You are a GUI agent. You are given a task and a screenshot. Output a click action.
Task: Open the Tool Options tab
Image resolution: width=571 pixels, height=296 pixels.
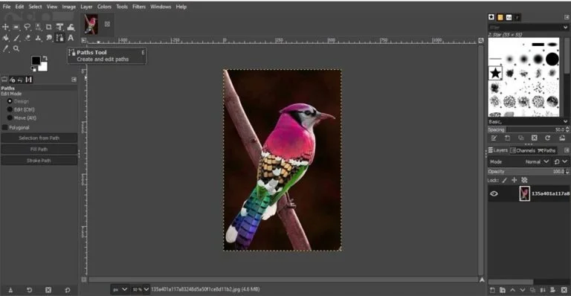(x=4, y=80)
